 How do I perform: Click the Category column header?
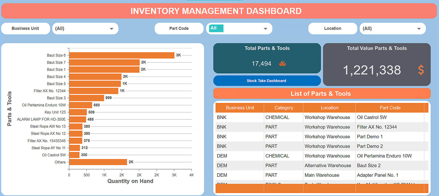tap(284, 108)
